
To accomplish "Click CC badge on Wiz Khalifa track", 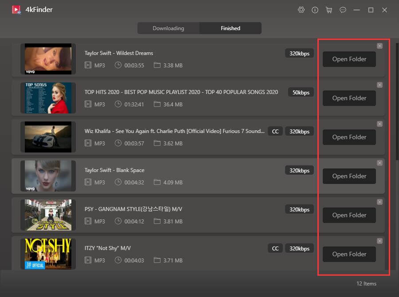I will (x=275, y=131).
